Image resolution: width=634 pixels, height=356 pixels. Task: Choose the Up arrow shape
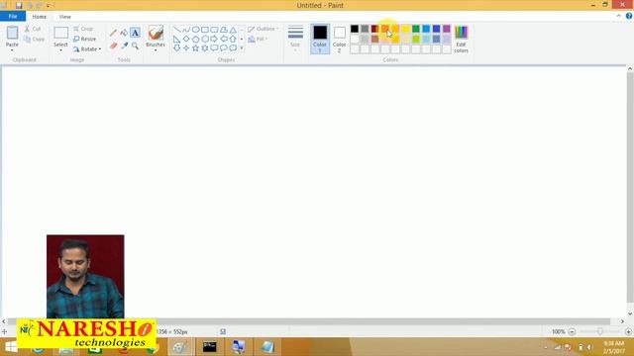[233, 40]
